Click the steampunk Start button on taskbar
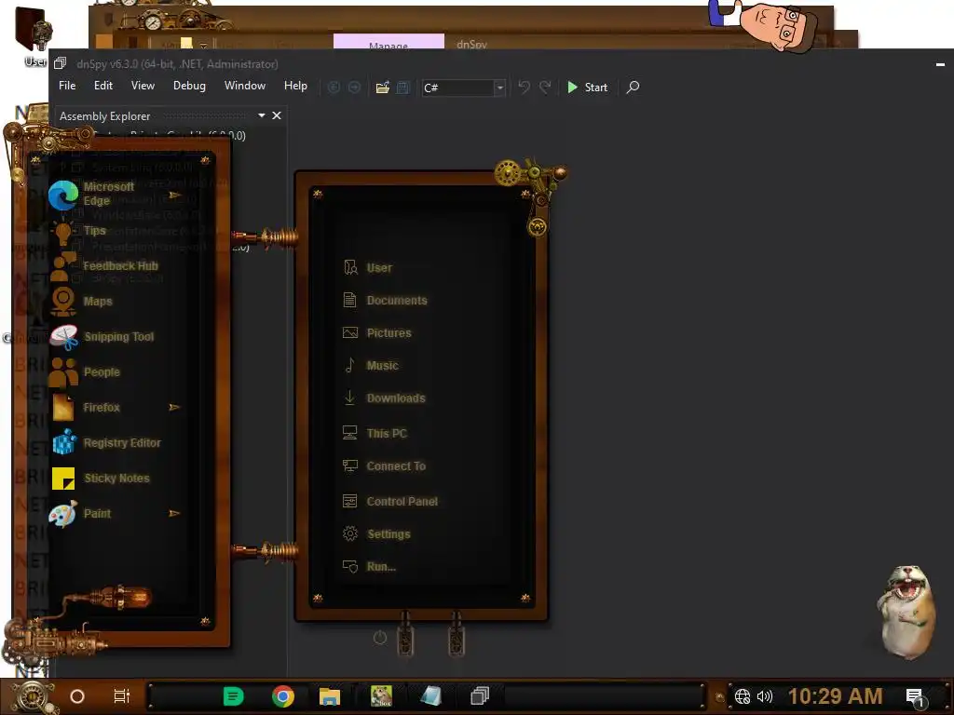Image resolution: width=954 pixels, height=715 pixels. (31, 696)
